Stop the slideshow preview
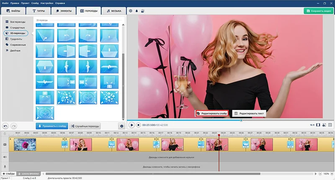 tap(138, 125)
